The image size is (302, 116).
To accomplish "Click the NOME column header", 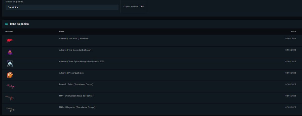I will tap(62, 31).
